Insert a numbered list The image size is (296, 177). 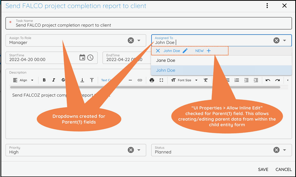237,80
